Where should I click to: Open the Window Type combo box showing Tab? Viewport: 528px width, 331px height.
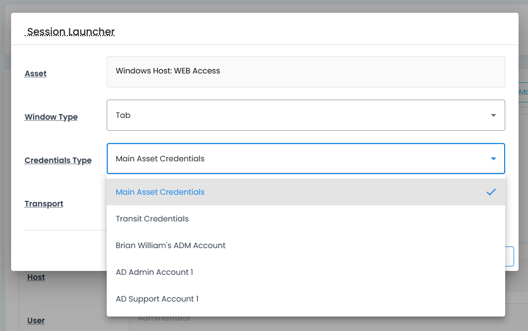(300, 115)
